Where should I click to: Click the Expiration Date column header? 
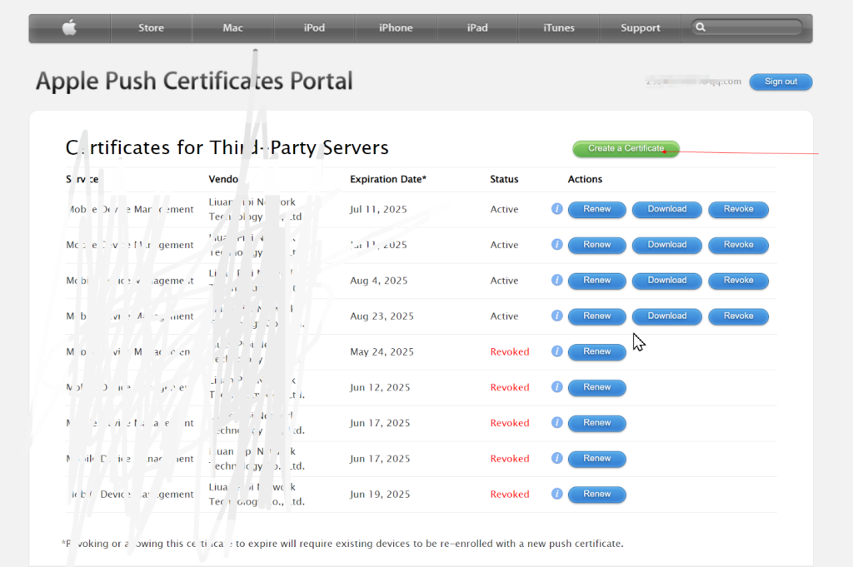coord(387,179)
